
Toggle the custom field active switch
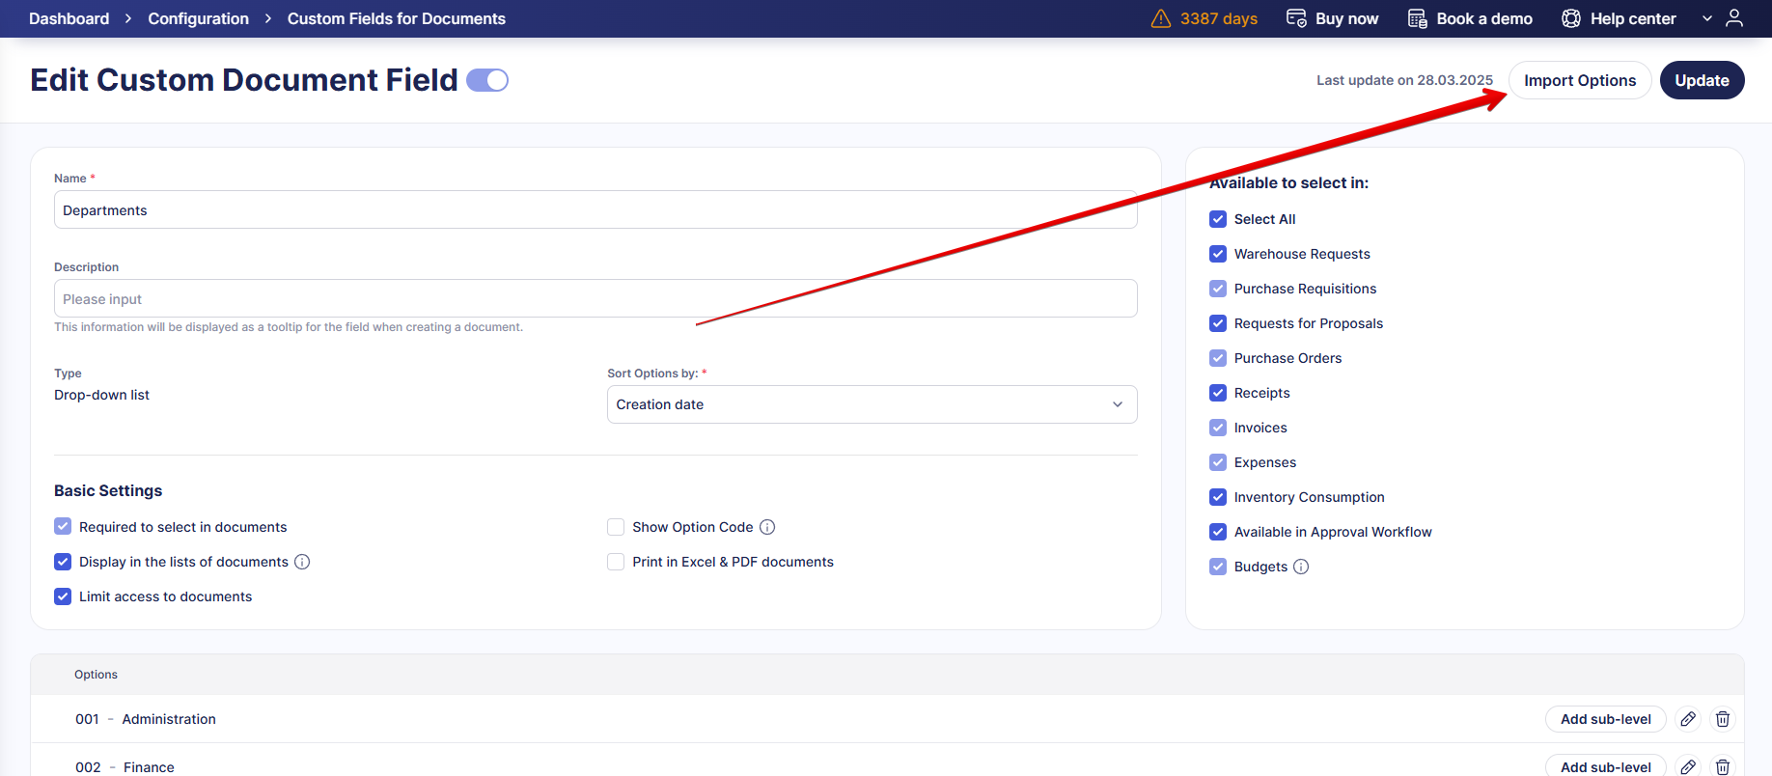487,80
